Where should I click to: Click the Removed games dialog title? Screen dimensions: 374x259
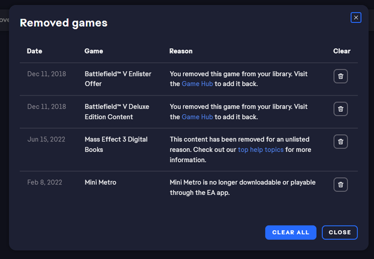(64, 23)
